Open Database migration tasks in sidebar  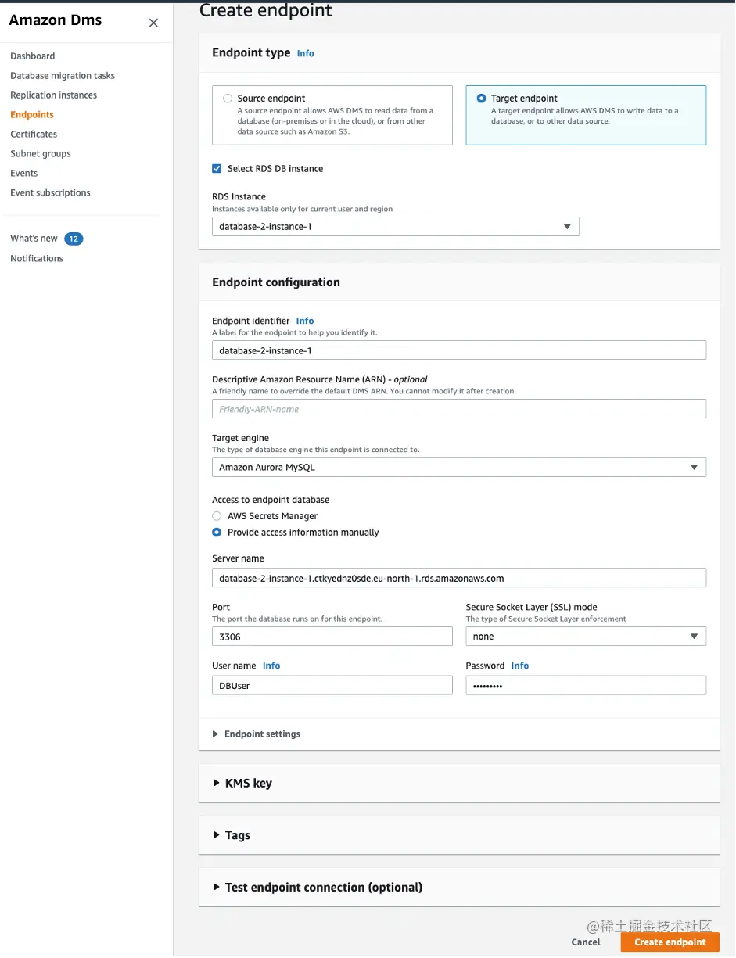[x=63, y=76]
